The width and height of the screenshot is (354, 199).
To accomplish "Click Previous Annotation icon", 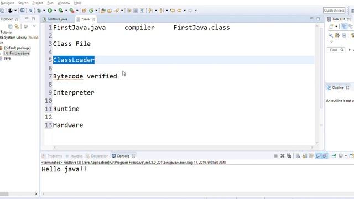I will [x=161, y=11].
